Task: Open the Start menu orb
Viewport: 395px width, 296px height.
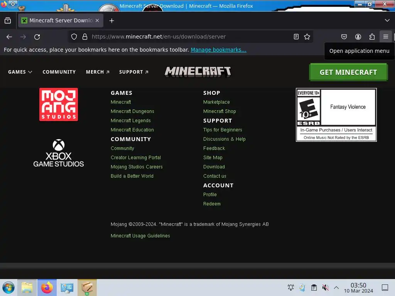Action: 8,288
